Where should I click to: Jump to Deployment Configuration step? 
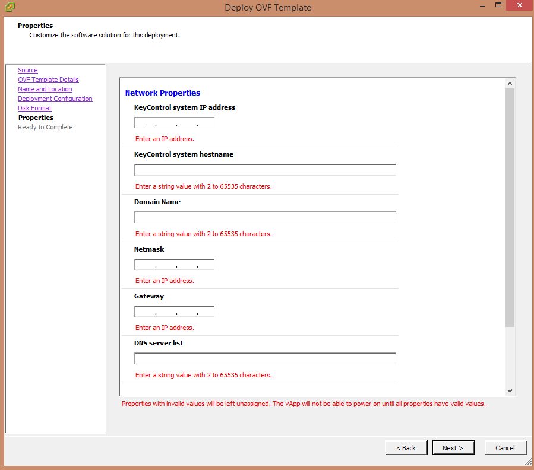55,99
